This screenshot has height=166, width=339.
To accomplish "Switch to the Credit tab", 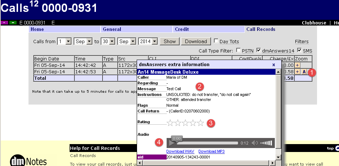I will (x=209, y=29).
